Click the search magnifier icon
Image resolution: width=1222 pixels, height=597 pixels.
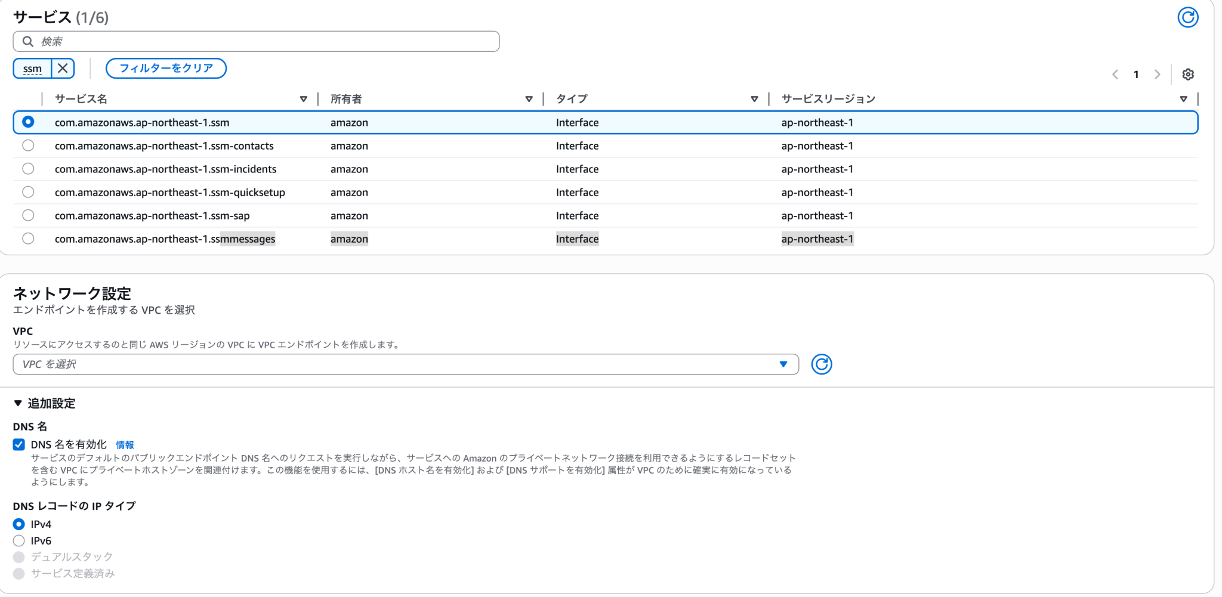click(x=28, y=41)
